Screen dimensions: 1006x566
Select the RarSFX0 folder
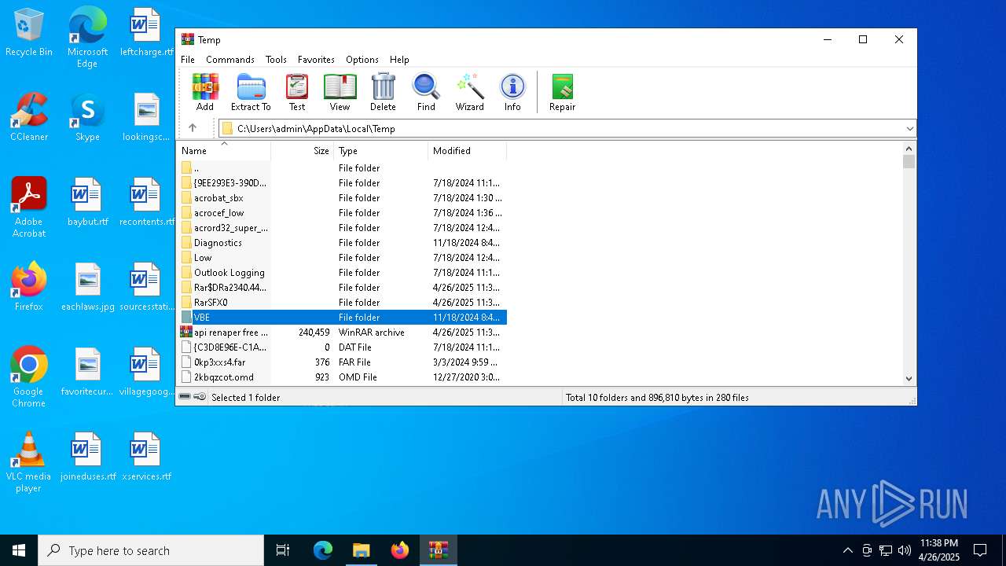tap(343, 303)
